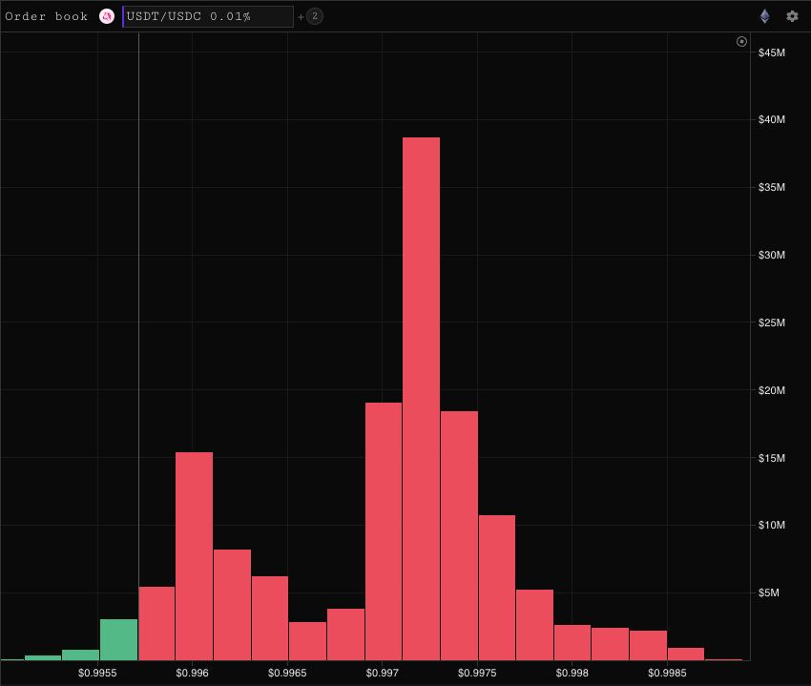Click the $25M axis label

[771, 322]
